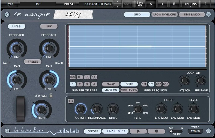Toggle plugin ON/OFF

click(93, 131)
